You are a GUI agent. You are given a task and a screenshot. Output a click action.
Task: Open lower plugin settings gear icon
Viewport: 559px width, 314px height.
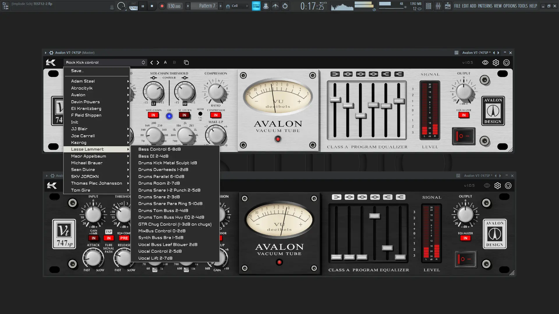pyautogui.click(x=498, y=185)
